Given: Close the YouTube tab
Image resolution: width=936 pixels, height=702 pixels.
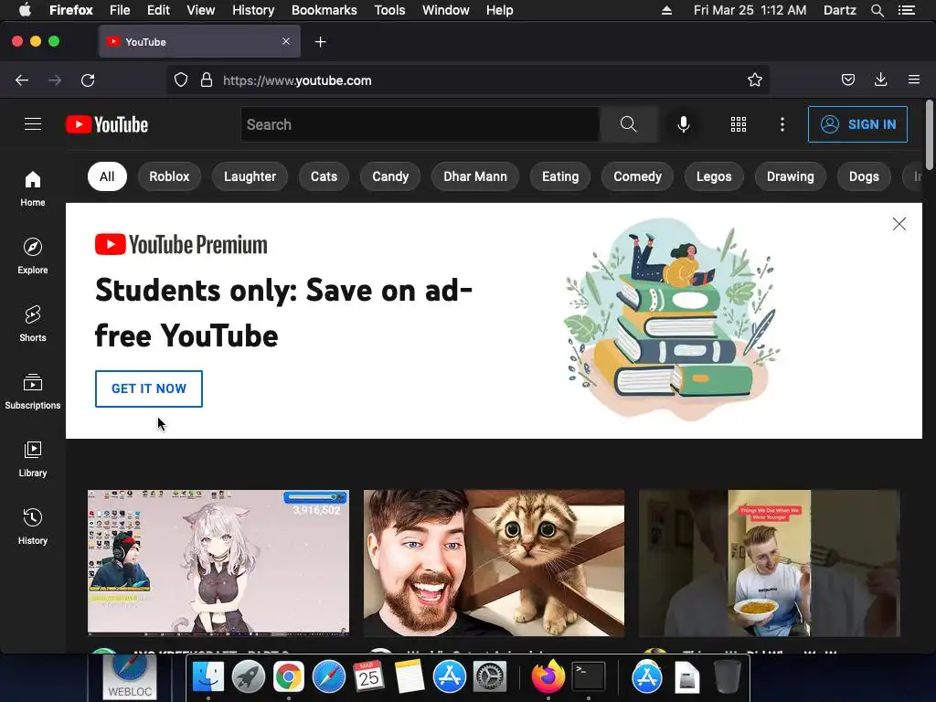Looking at the screenshot, I should pos(286,41).
